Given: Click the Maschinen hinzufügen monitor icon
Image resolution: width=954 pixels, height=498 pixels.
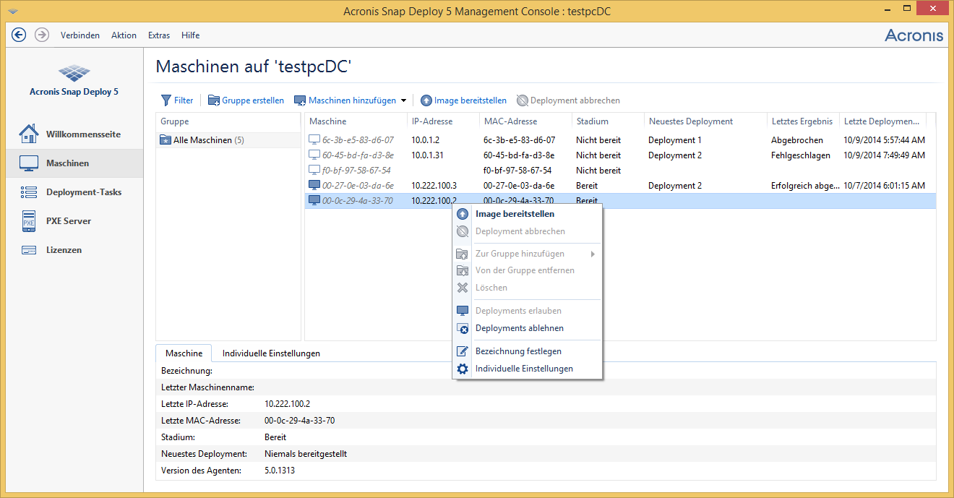Looking at the screenshot, I should point(300,100).
